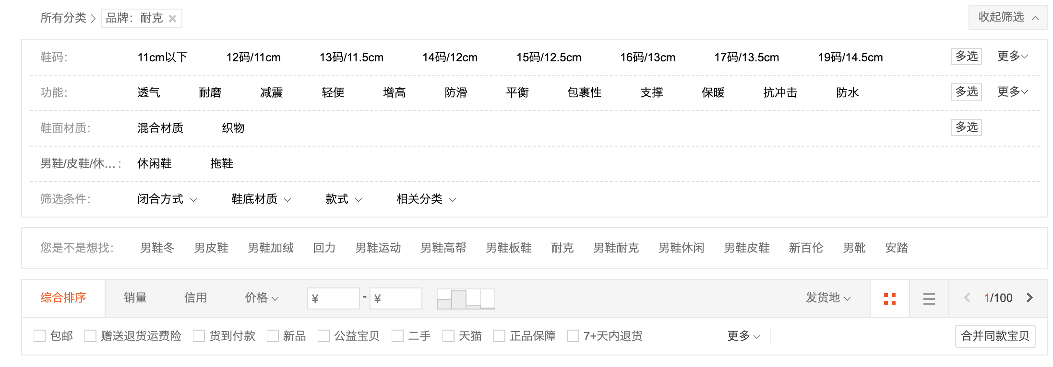Go to next results page arrow
The image size is (1053, 367).
pyautogui.click(x=1029, y=298)
